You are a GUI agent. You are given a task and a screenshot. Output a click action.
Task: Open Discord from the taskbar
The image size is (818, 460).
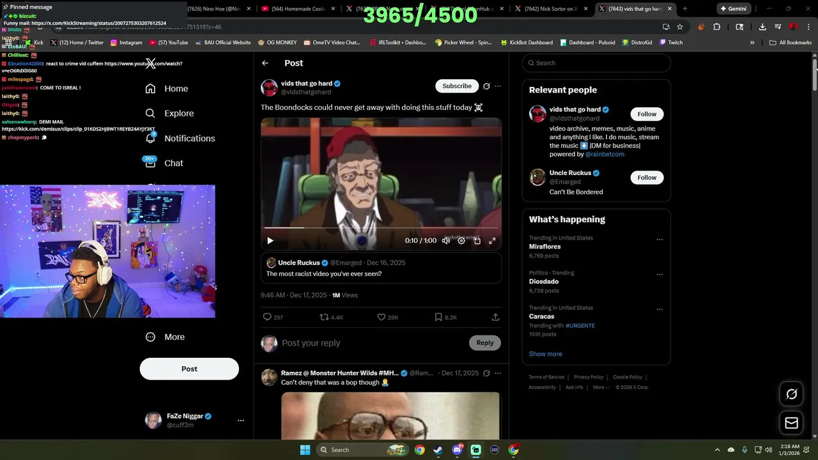pyautogui.click(x=458, y=450)
